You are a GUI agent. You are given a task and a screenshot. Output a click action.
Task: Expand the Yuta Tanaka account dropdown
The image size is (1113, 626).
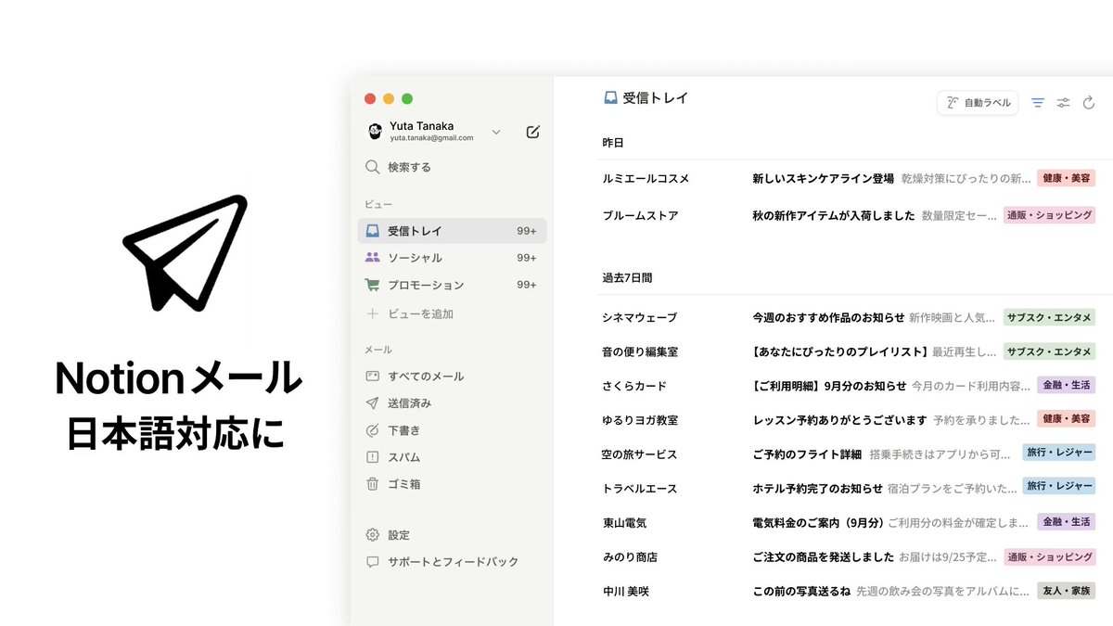[496, 133]
